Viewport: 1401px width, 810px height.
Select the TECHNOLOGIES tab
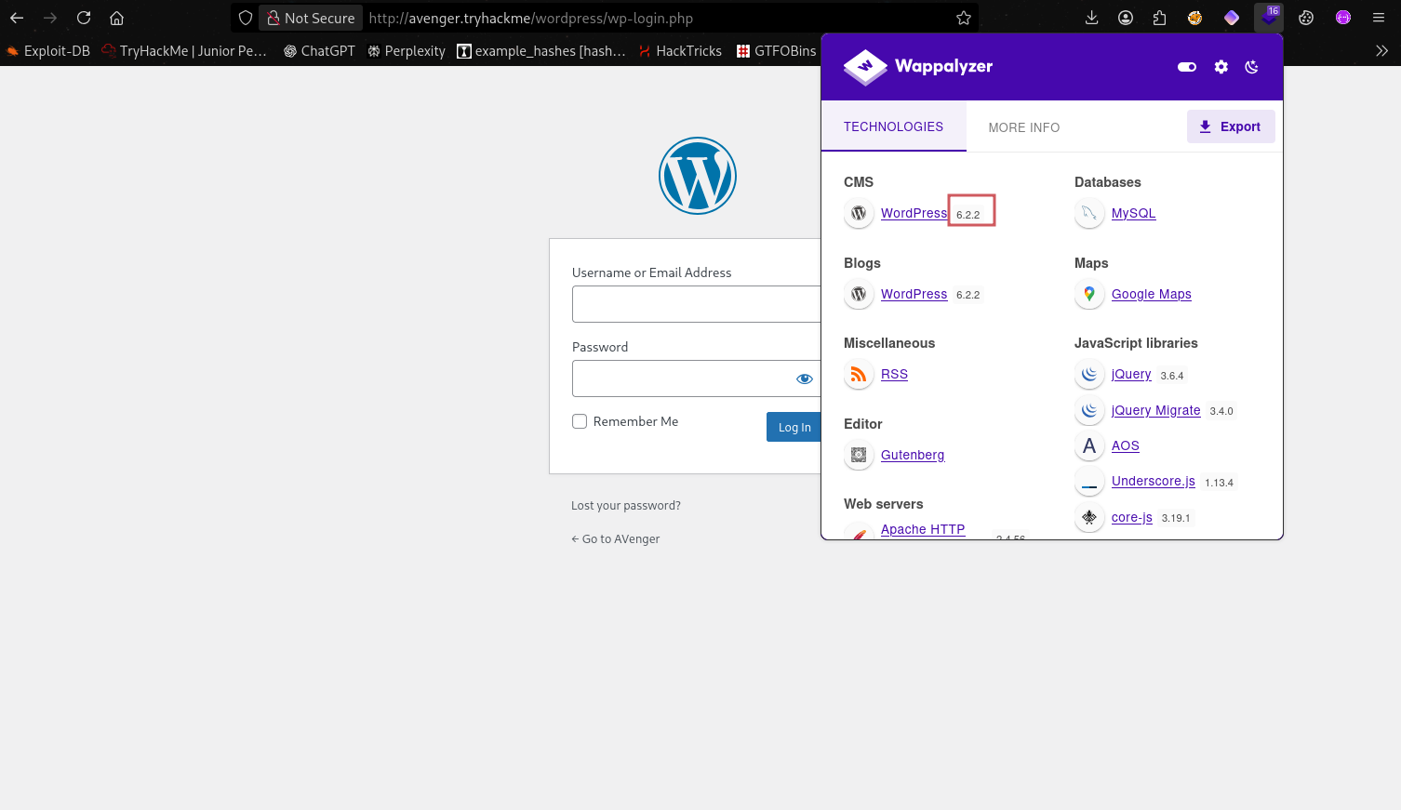[x=893, y=126]
